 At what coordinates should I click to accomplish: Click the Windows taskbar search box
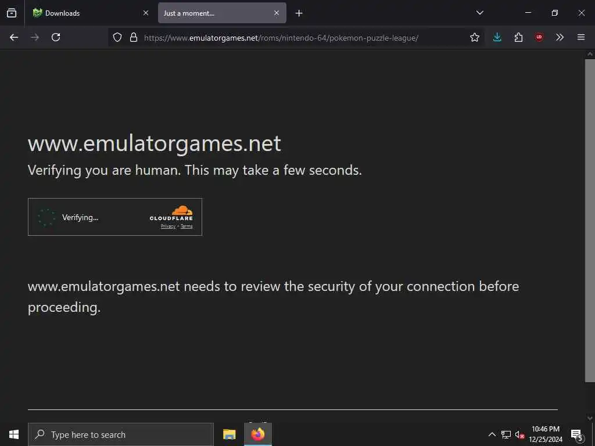pyautogui.click(x=121, y=434)
